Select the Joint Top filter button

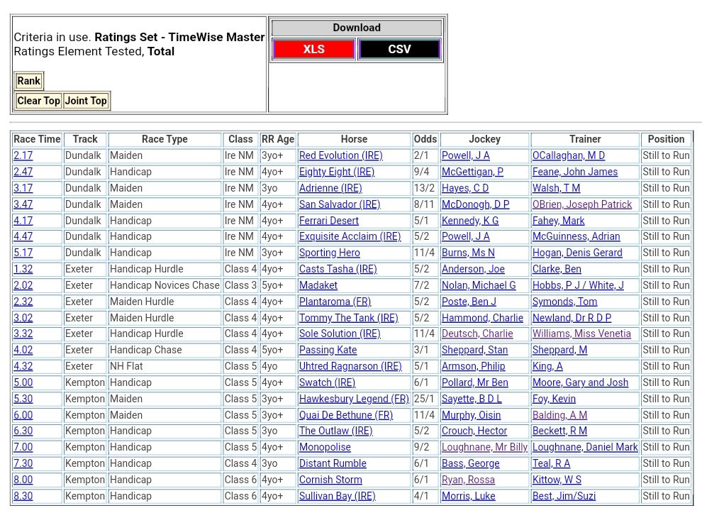coord(86,101)
